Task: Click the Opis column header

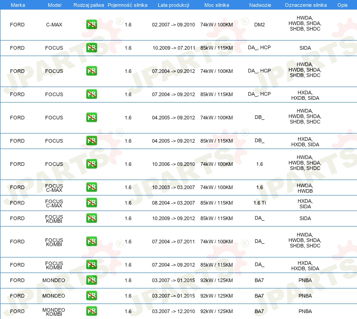Action: [x=342, y=5]
